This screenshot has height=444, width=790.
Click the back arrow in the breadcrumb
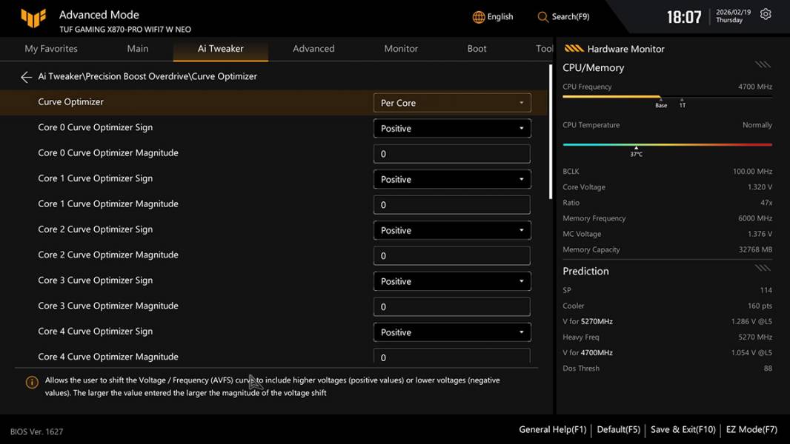[26, 77]
